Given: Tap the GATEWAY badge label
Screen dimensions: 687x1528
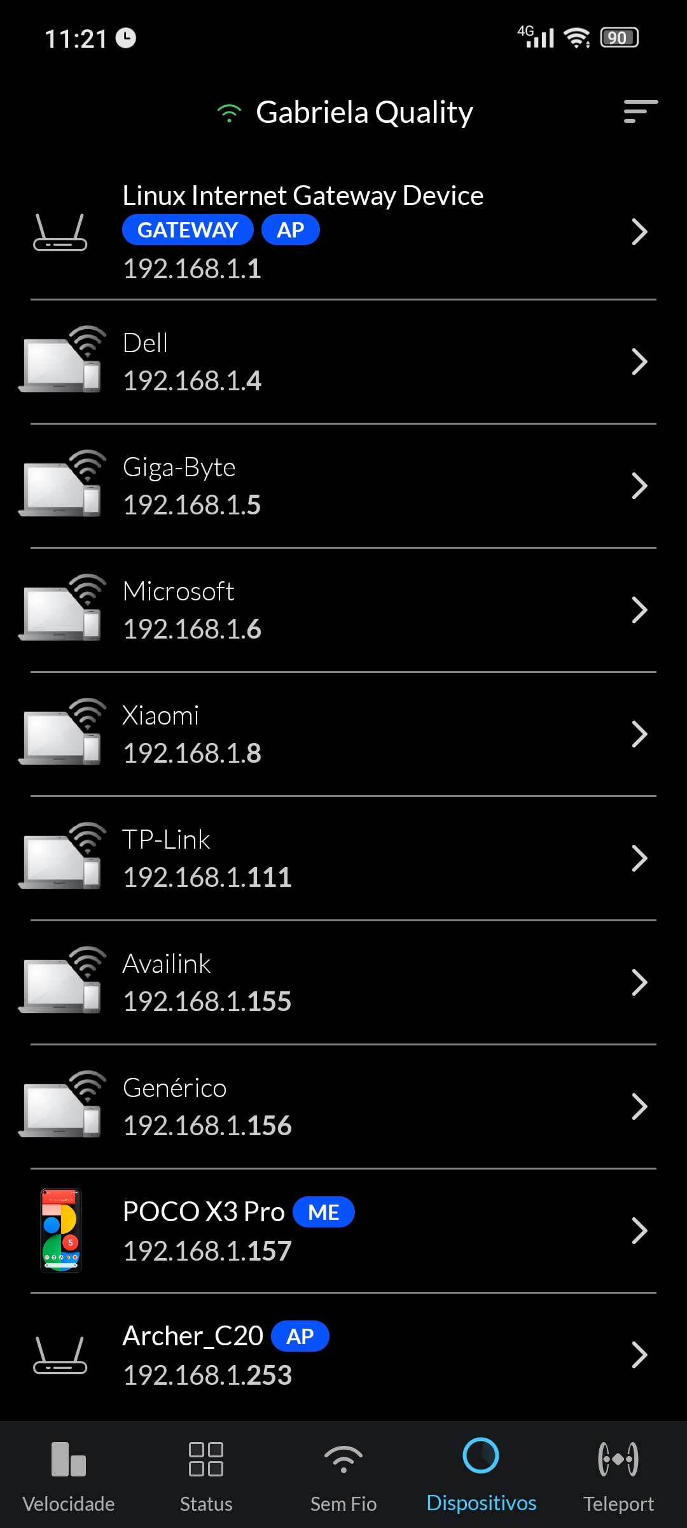Looking at the screenshot, I should (188, 230).
